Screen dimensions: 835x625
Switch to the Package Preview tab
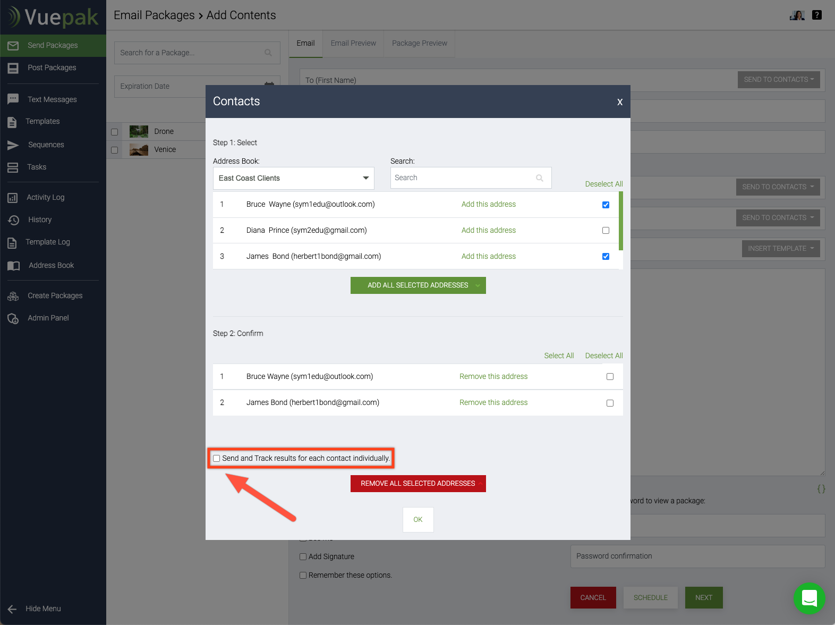click(420, 44)
